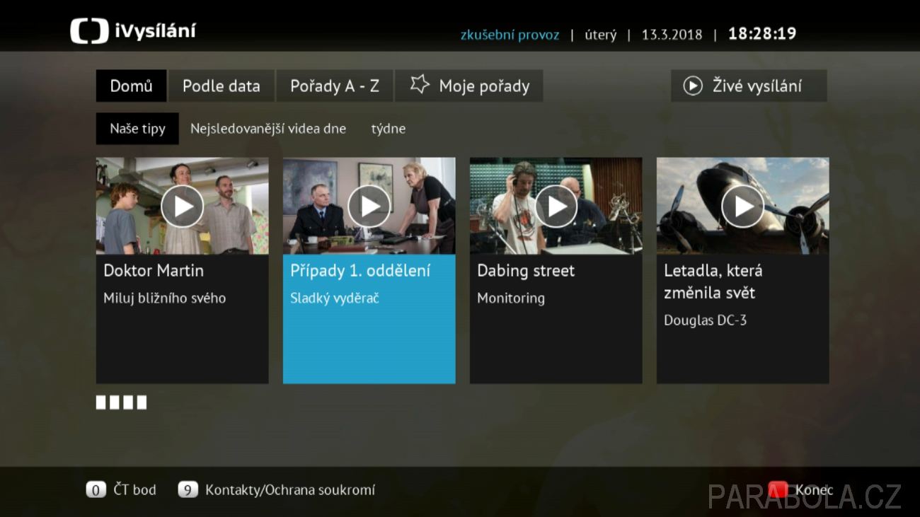Play the Letadla, která změnila svět video

point(742,206)
